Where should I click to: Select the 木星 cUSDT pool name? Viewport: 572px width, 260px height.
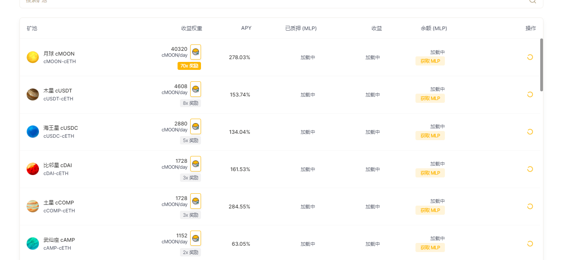[x=58, y=91]
